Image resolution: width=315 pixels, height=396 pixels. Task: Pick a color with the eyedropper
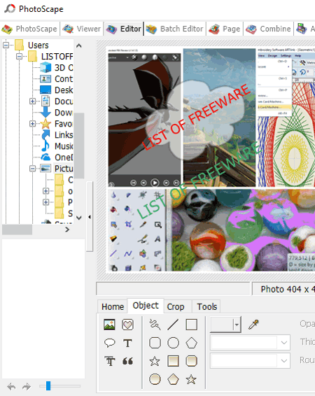[x=253, y=325]
